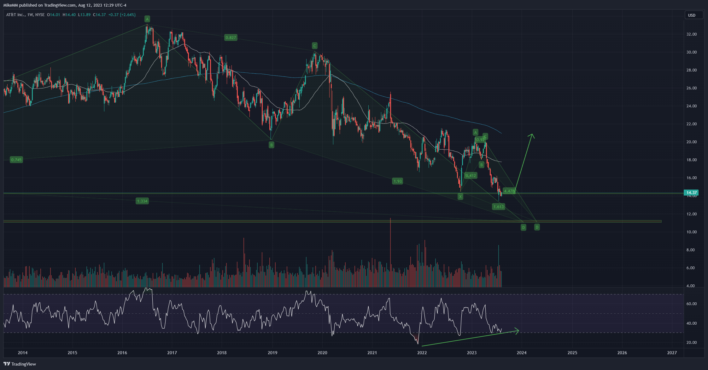708x370 pixels.
Task: Click the 0.412 ratio label
Action: coord(471,175)
